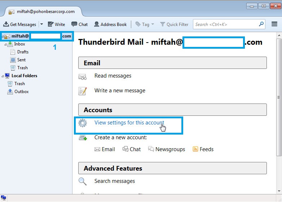Open the Inbox folder

click(19, 44)
